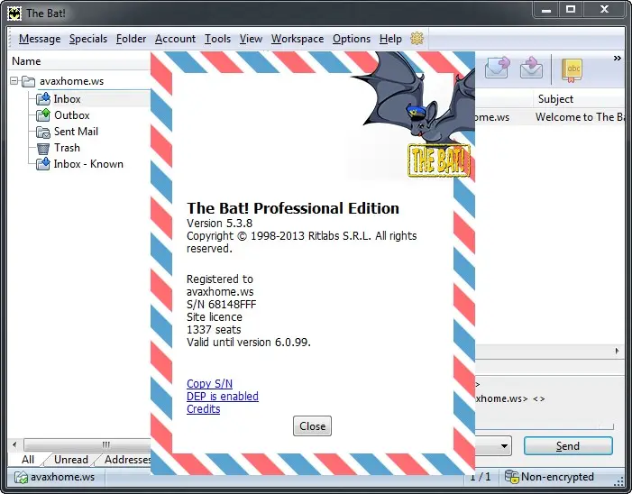Minimize The Bat! window
632x494 pixels.
coord(546,9)
